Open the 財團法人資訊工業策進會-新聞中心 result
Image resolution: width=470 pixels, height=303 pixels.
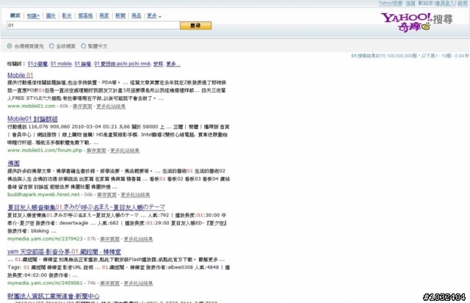click(x=54, y=296)
